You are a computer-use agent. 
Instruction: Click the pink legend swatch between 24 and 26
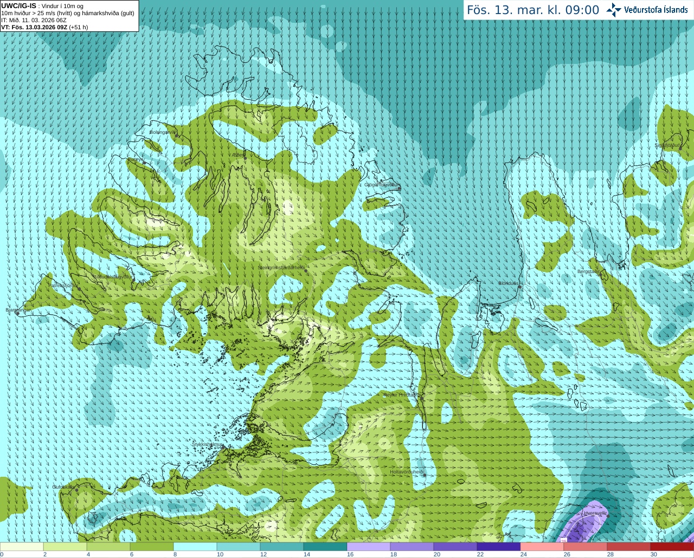point(542,547)
